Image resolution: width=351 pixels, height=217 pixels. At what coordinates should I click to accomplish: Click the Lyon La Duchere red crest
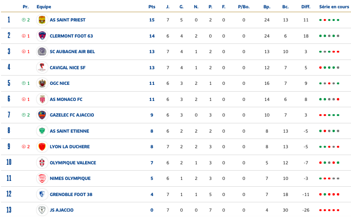(x=42, y=147)
